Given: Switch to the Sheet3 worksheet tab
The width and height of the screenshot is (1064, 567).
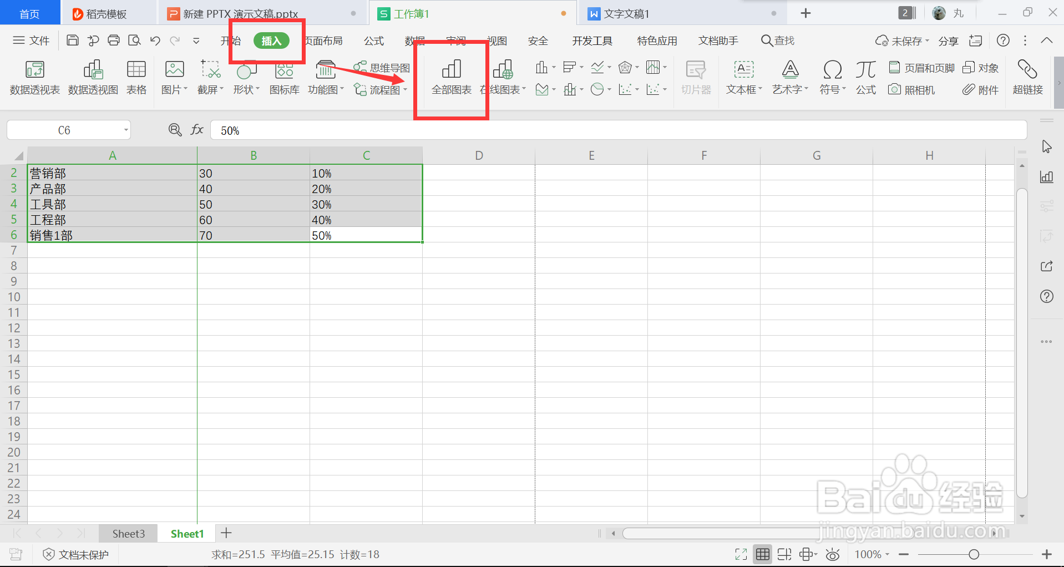Looking at the screenshot, I should [x=128, y=534].
